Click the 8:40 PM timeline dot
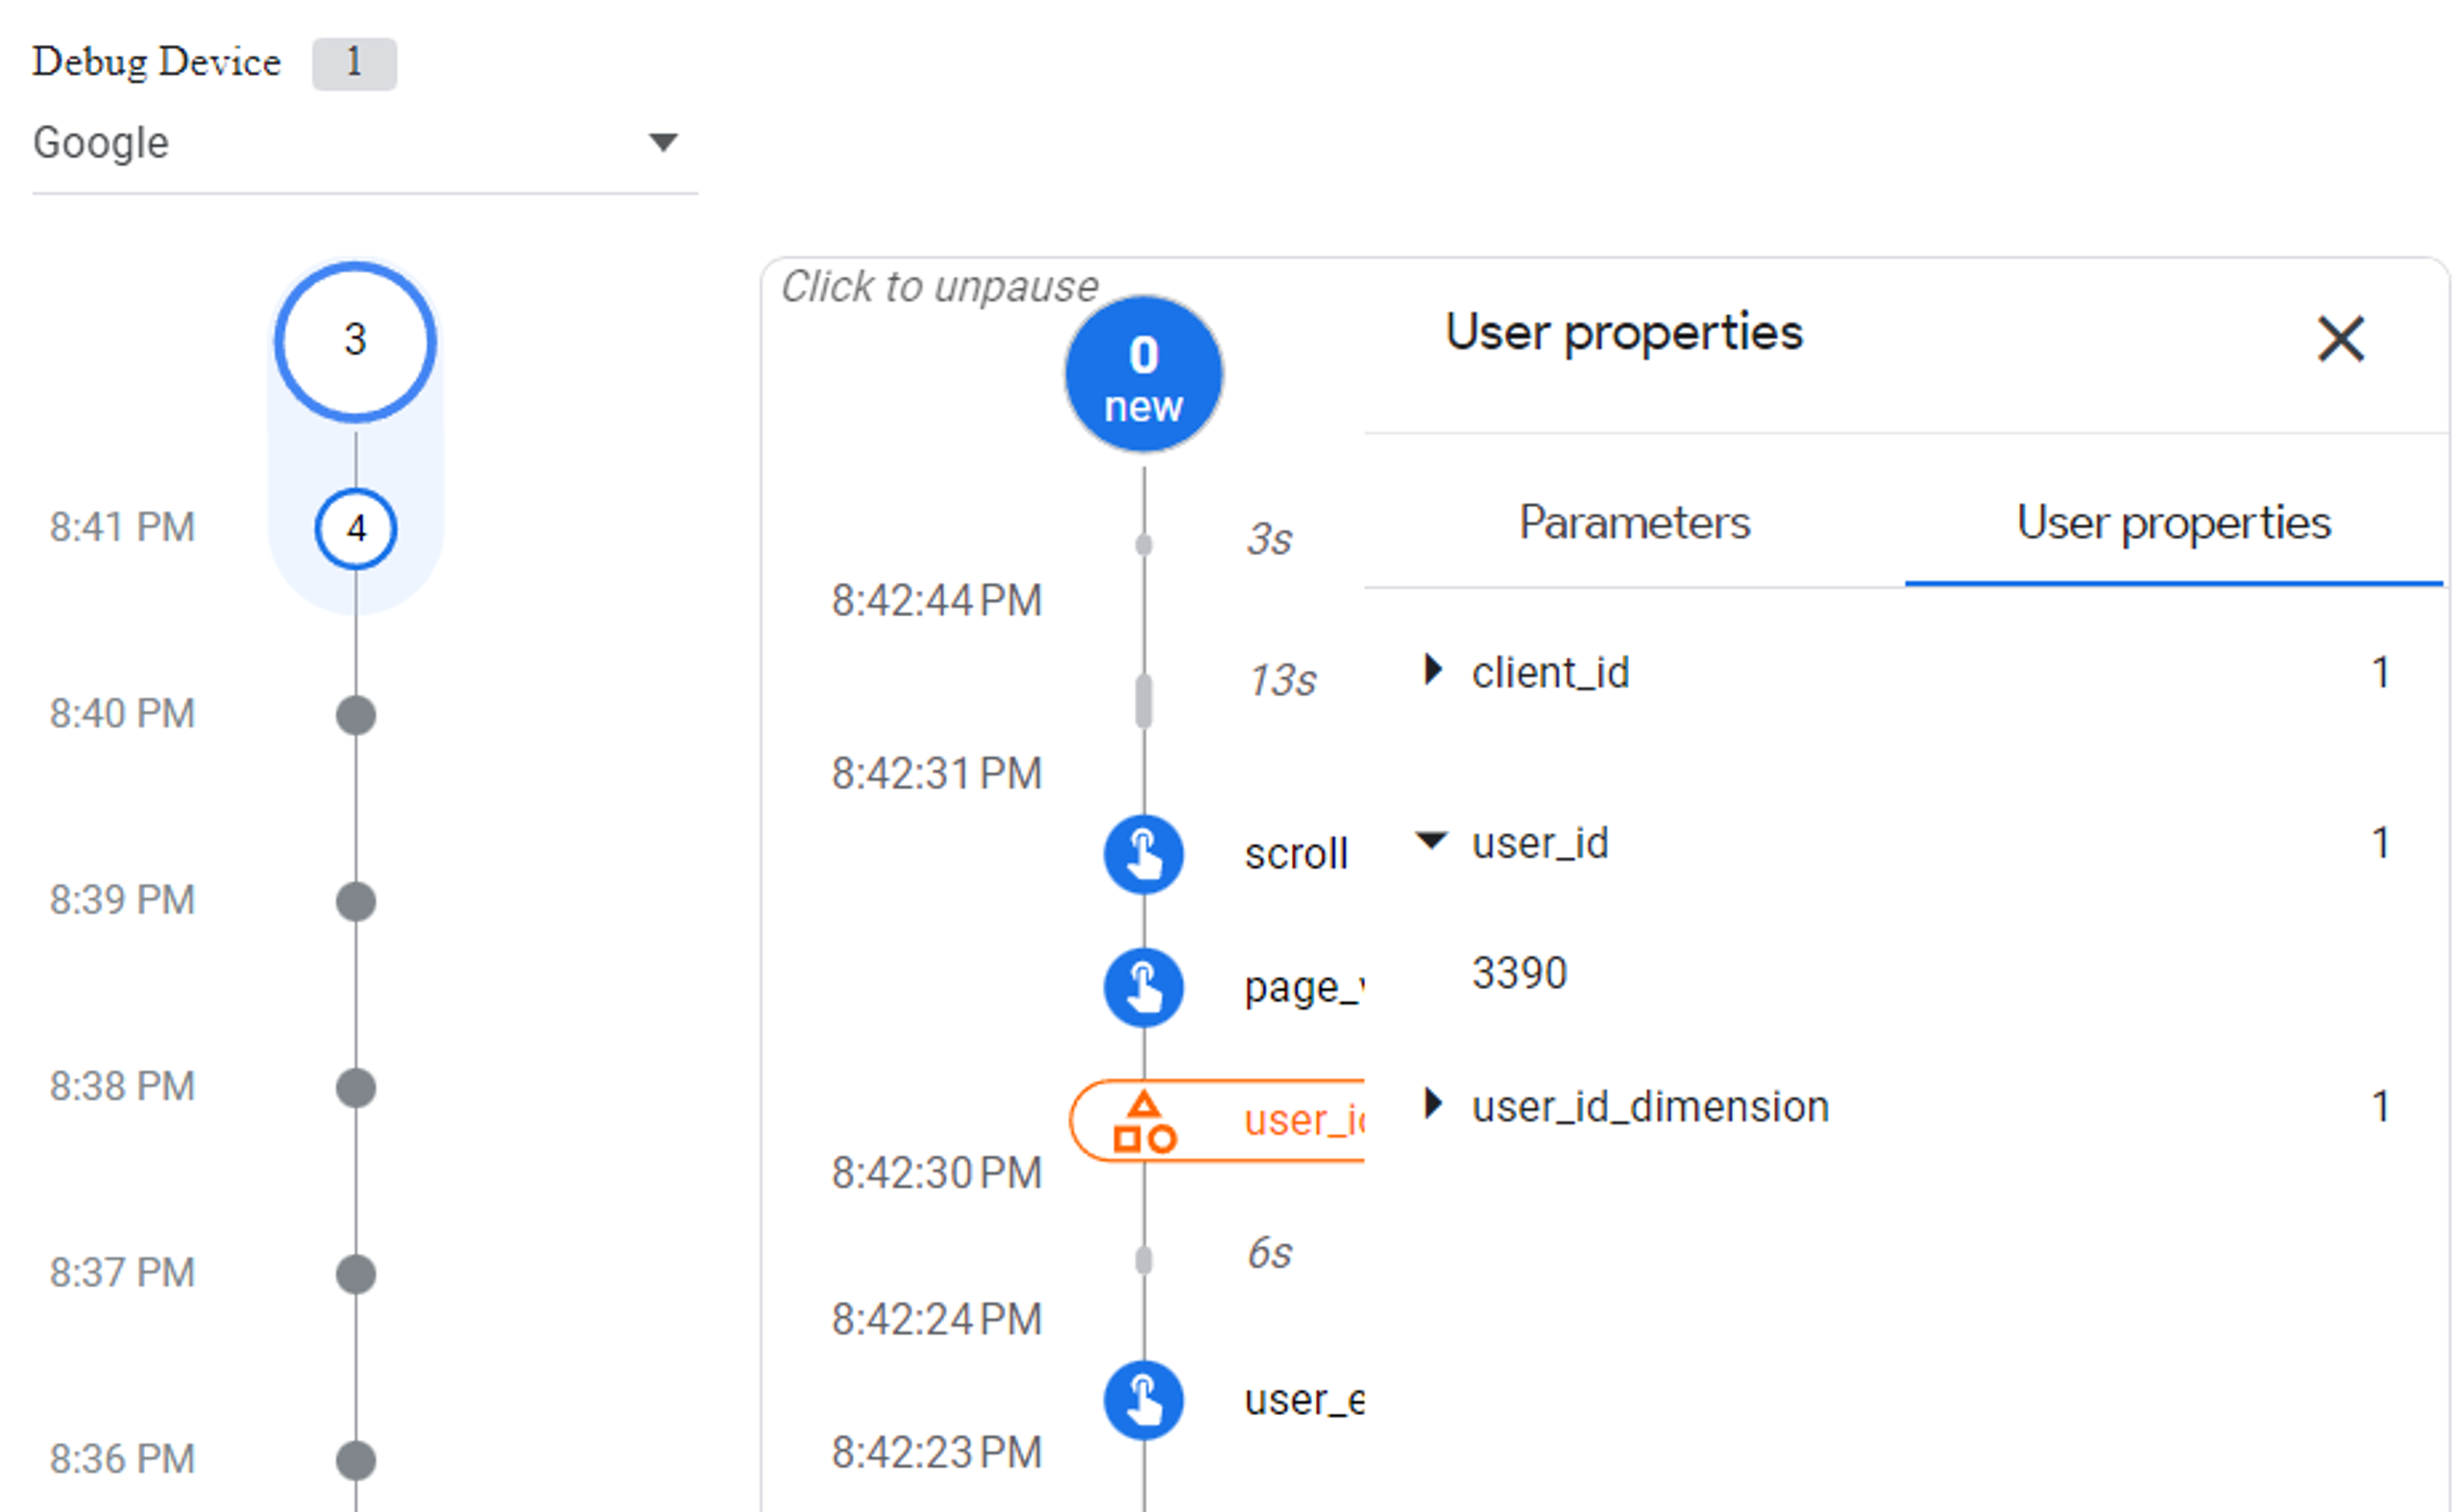This screenshot has height=1512, width=2459. click(x=355, y=715)
